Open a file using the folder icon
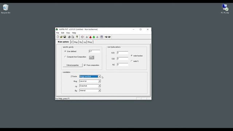This screenshot has height=131, width=233. [61, 37]
